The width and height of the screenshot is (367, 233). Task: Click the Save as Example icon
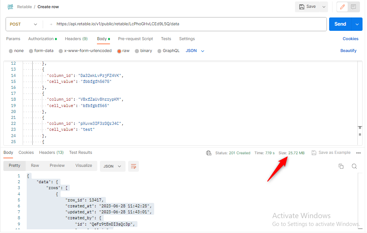pos(314,153)
